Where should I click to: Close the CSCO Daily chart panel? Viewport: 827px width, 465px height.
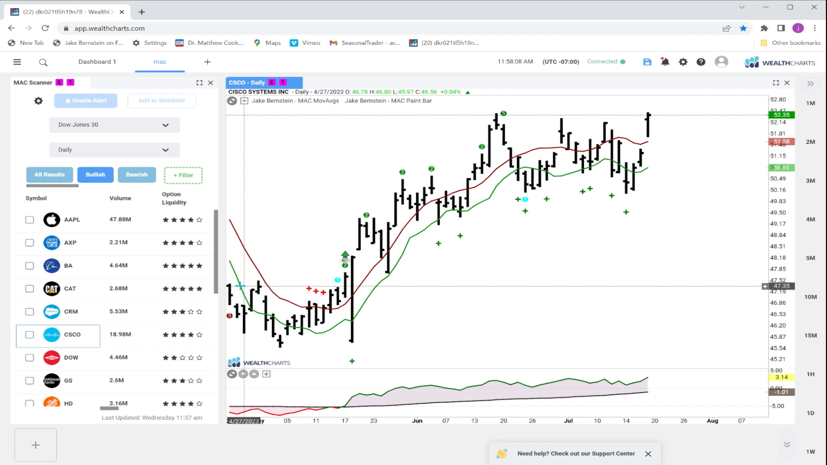787,83
